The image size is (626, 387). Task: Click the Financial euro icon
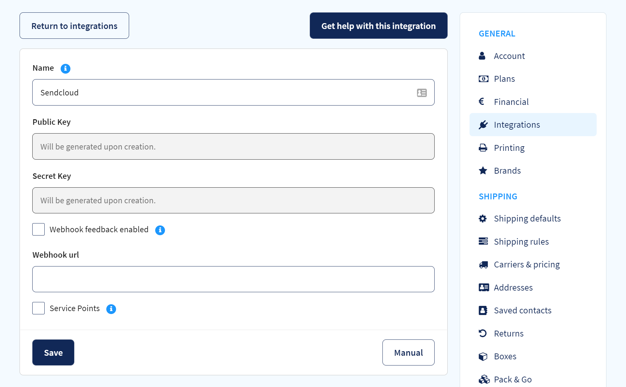[482, 102]
